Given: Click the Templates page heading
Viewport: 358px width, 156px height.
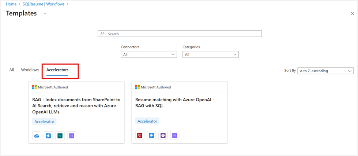Looking at the screenshot, I should pyautogui.click(x=22, y=13).
